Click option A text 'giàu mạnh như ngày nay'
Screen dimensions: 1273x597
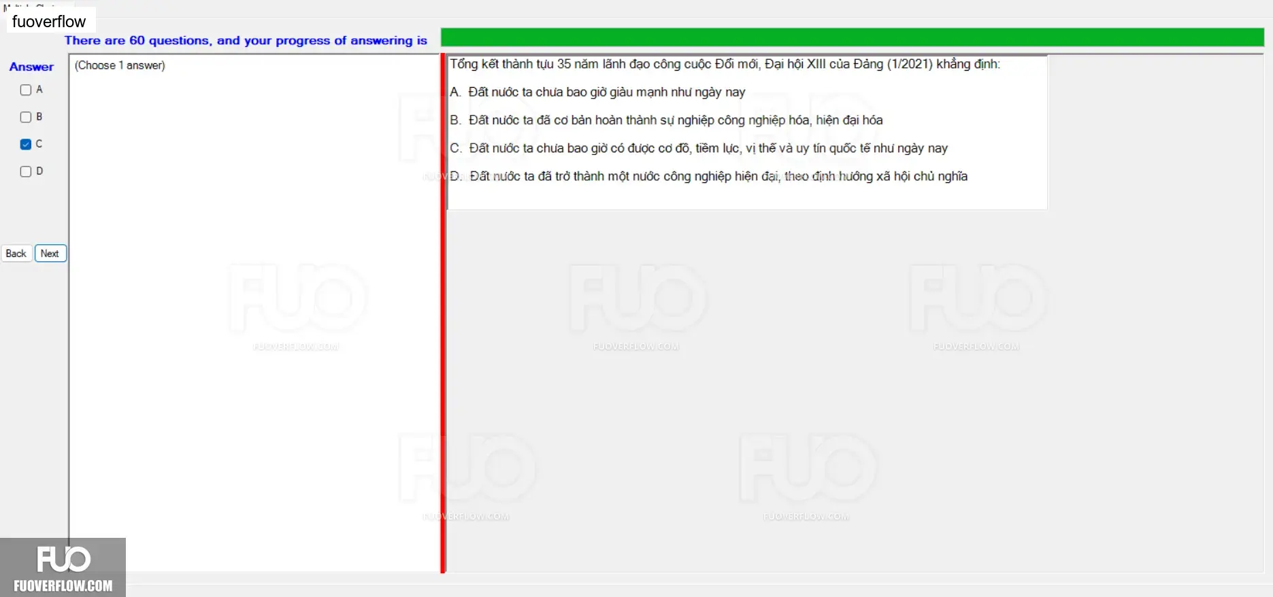click(x=597, y=92)
